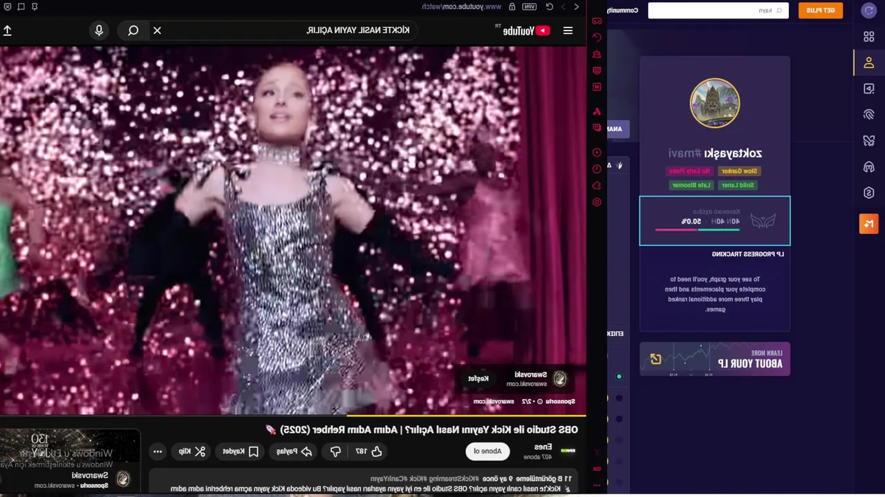Open settings gear in Opera sidebar

coord(597,202)
